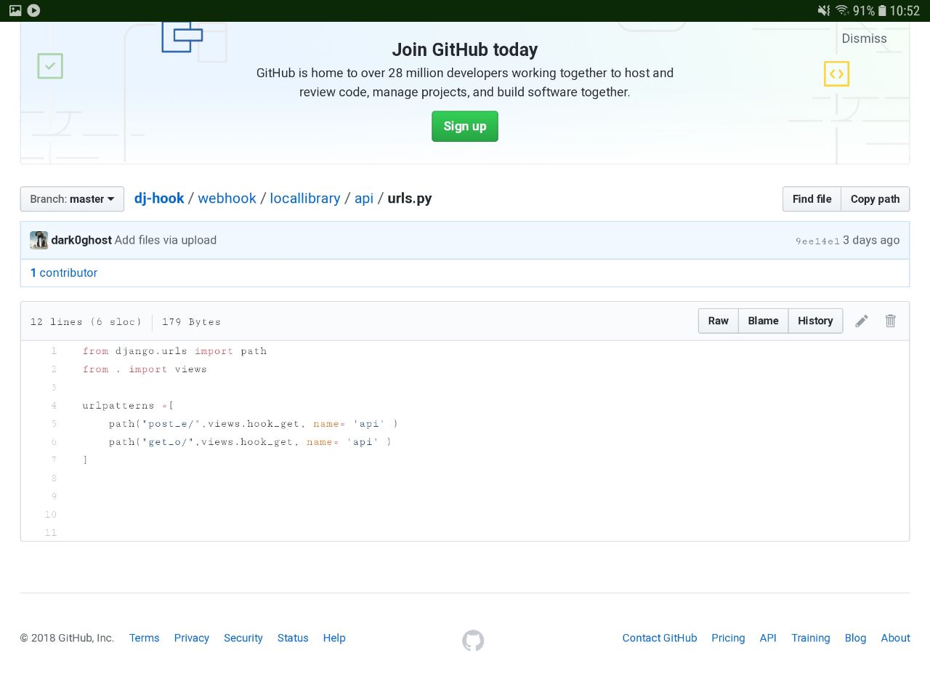Go to dj-hook repository link
Viewport: 930px width, 698px height.
(x=159, y=198)
